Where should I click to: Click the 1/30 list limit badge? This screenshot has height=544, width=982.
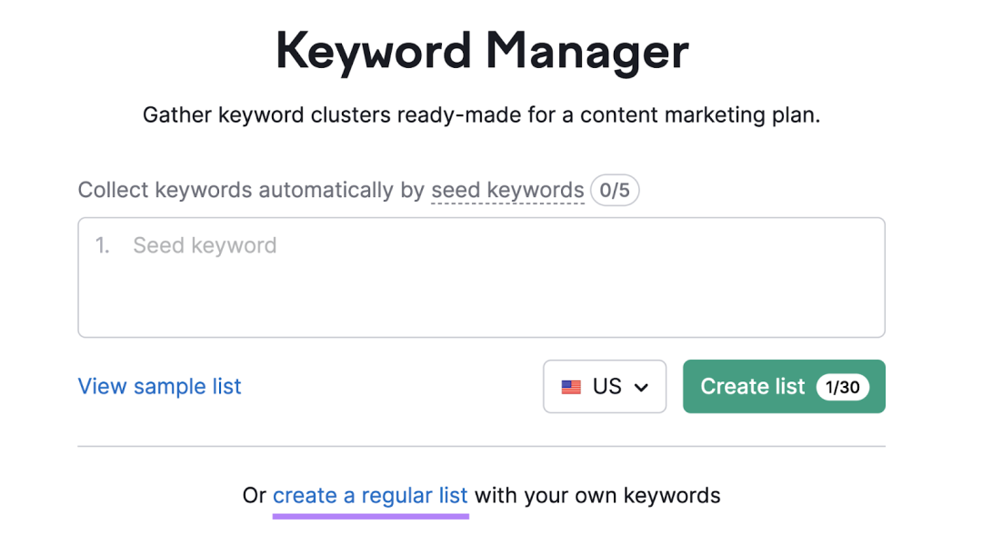pyautogui.click(x=842, y=387)
